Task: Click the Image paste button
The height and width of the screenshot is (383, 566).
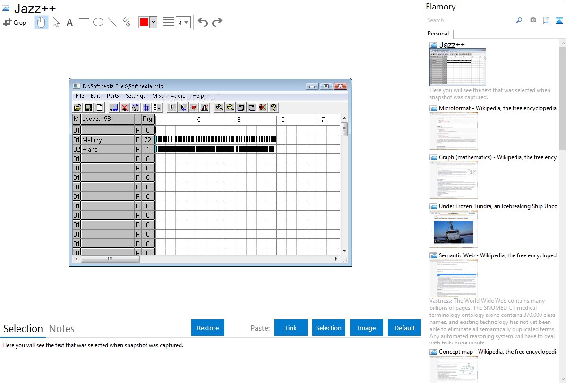Action: pyautogui.click(x=367, y=328)
